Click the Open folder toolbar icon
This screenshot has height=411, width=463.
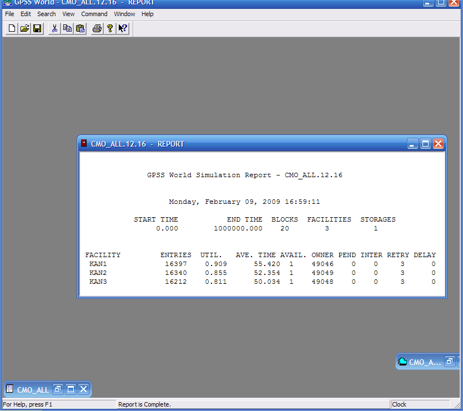24,28
